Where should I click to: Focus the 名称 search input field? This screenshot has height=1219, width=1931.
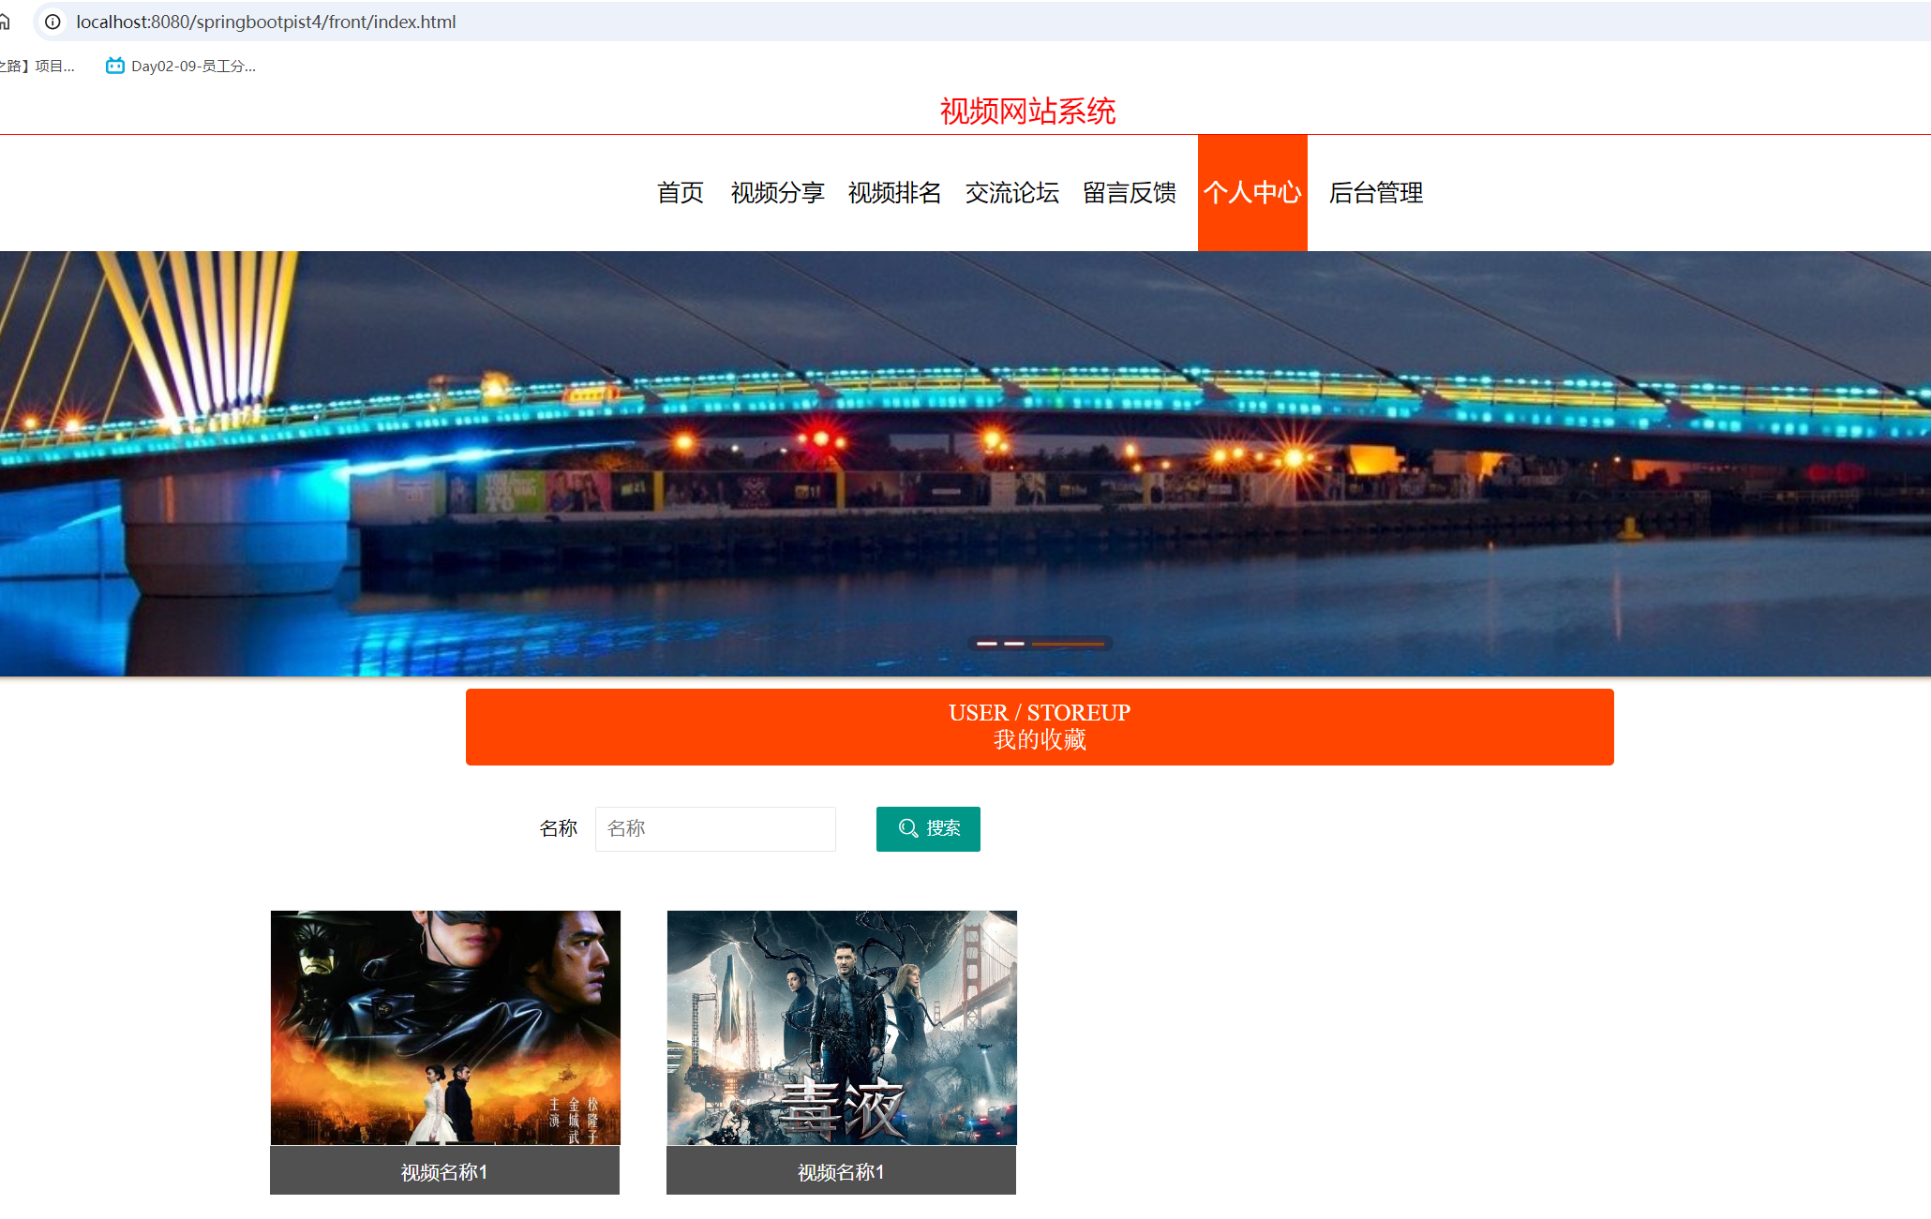pos(715,828)
